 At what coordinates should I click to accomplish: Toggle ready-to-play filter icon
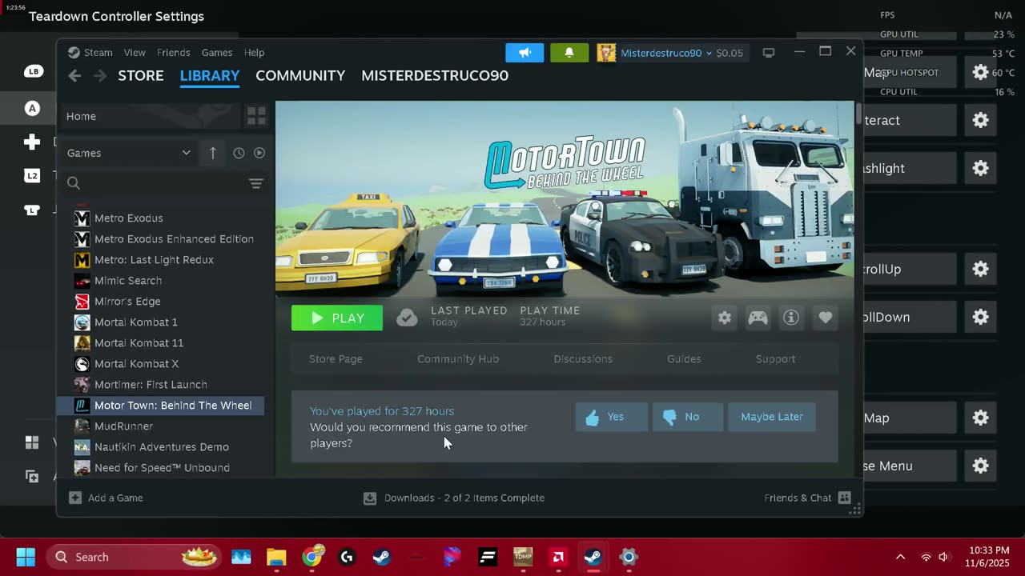pos(259,153)
